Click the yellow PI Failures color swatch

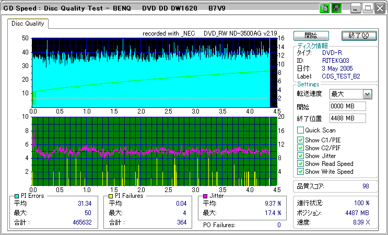(111, 196)
